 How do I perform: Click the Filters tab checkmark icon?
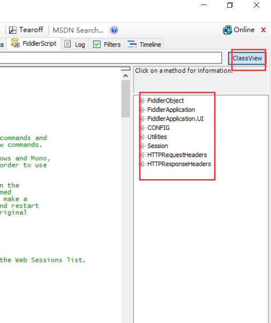click(97, 44)
